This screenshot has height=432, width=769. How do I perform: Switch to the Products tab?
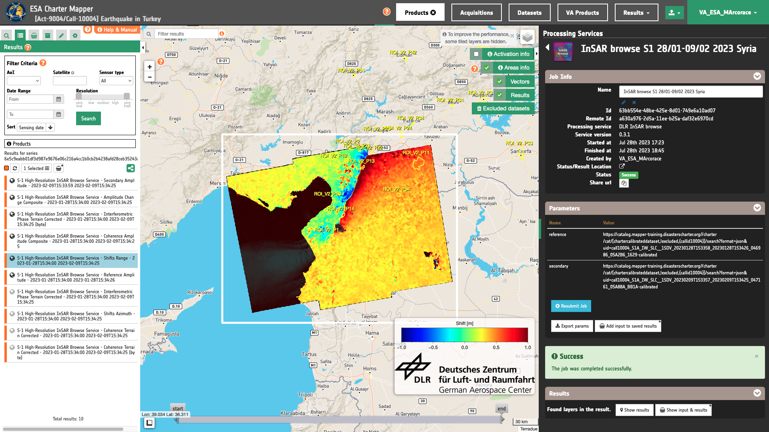tap(420, 12)
